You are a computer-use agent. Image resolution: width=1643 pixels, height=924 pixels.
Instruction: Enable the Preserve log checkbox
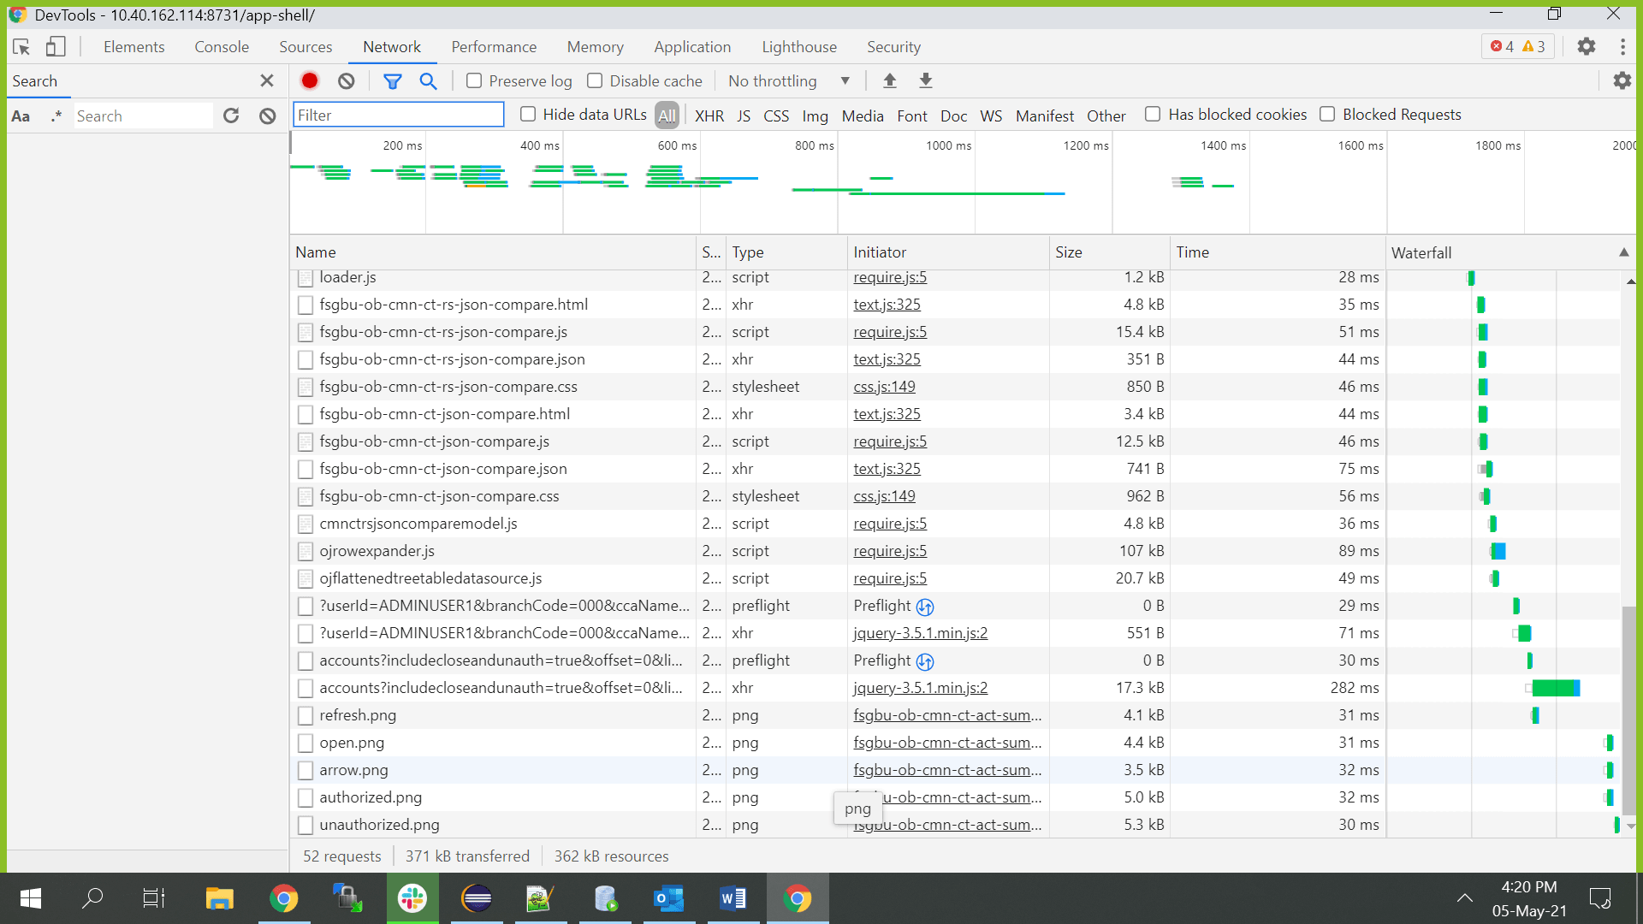tap(474, 80)
